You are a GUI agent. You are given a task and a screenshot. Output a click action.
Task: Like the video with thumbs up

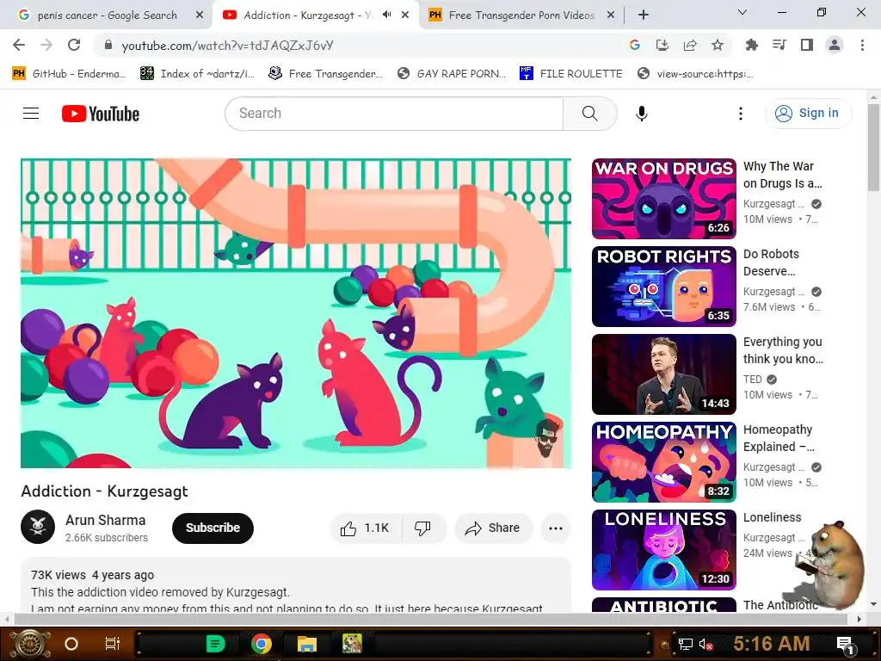coord(365,528)
